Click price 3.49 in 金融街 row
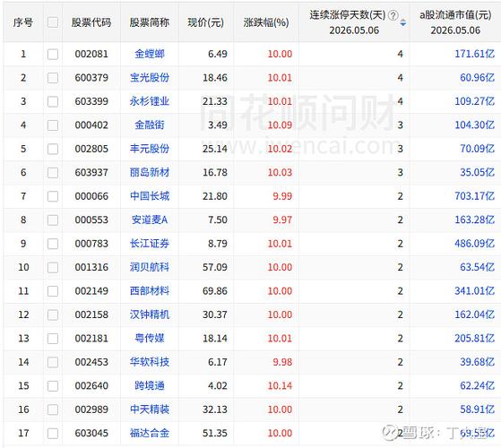This screenshot has height=448, width=501. [218, 125]
